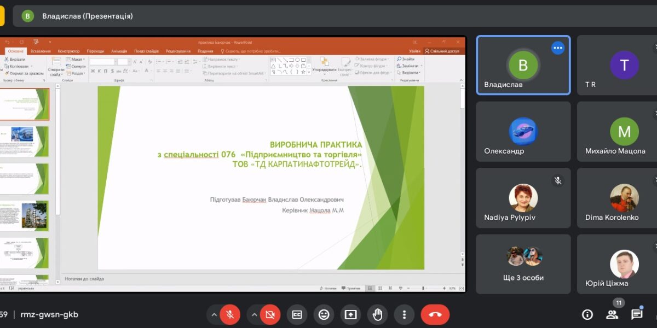Unmute the microphone in the call bar

coord(230,315)
